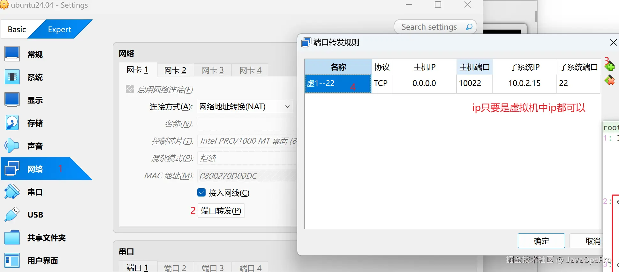Switch to the Expert tab
Screen dimensions: 619x272
pos(59,29)
